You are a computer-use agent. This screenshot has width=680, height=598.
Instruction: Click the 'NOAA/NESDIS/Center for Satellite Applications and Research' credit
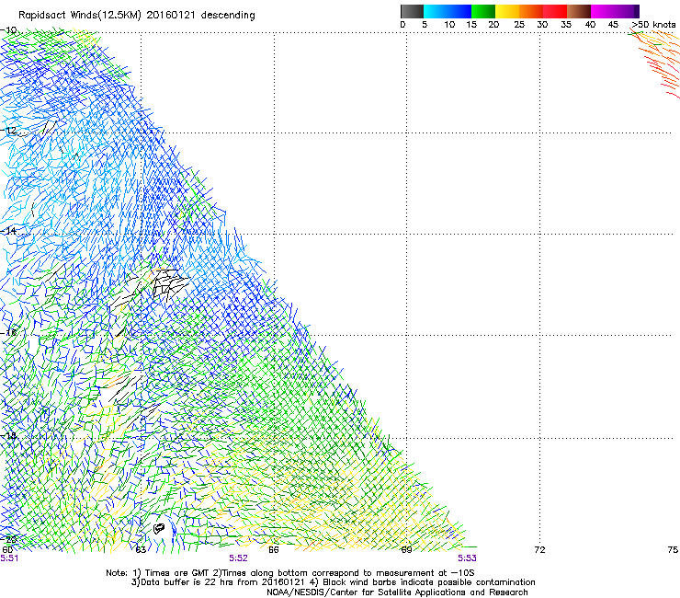click(x=397, y=592)
